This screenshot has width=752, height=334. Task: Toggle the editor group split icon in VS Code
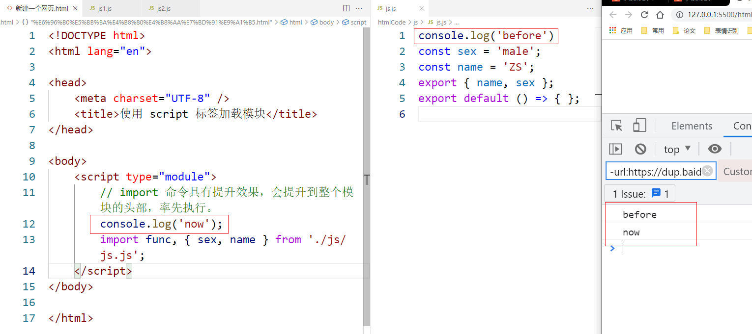pyautogui.click(x=346, y=8)
